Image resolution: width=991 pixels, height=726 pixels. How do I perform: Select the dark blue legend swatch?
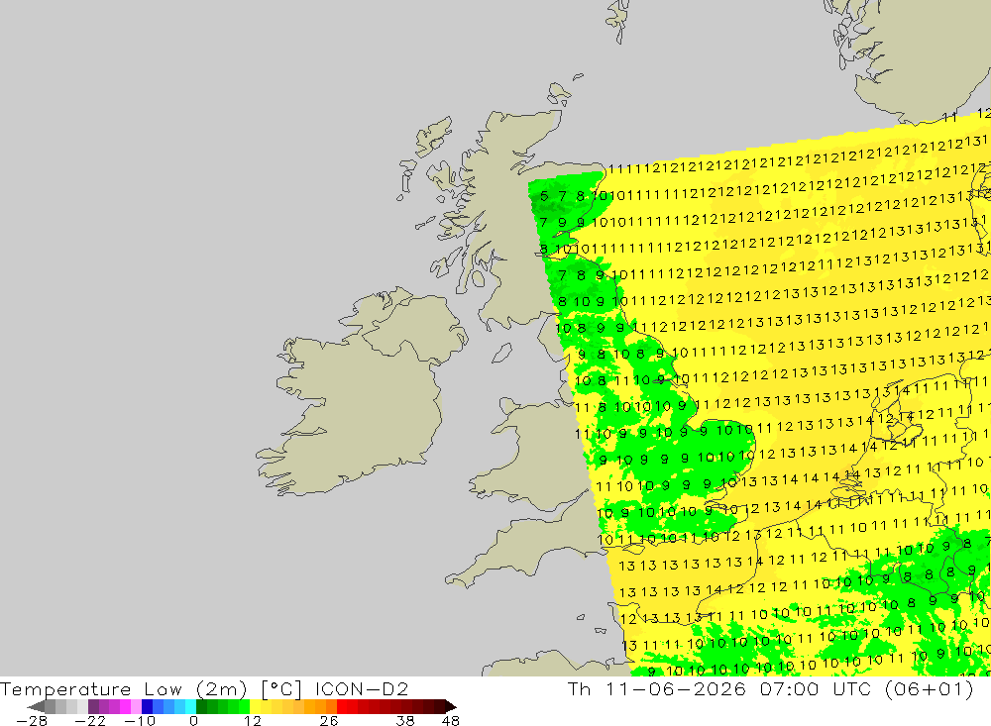point(147,707)
